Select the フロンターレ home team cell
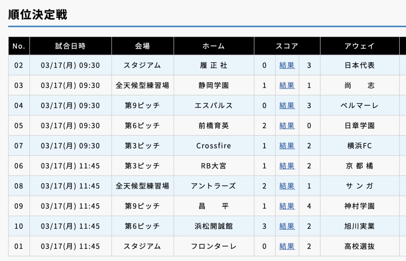The width and height of the screenshot is (406, 261). point(214,246)
